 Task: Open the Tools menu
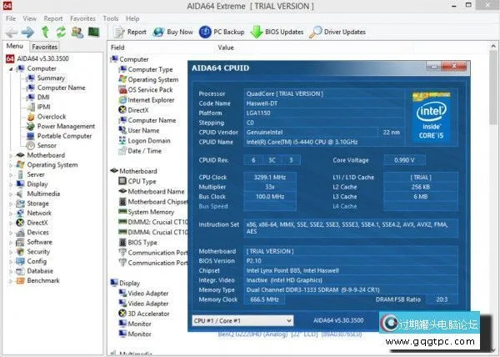(x=111, y=18)
